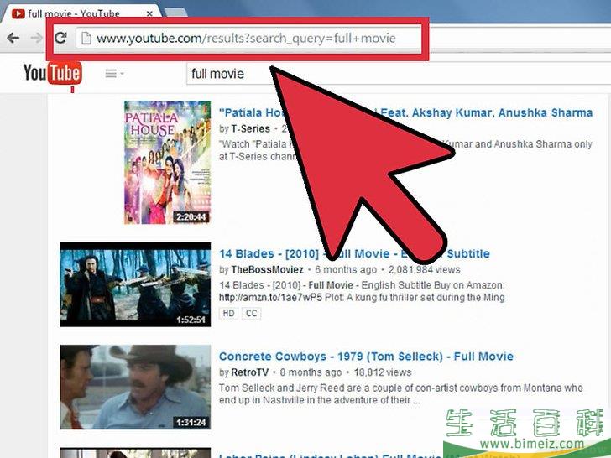Visit TheBossMoviez channel link

(267, 269)
